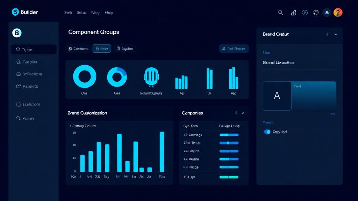The image size is (358, 201).
Task: Close the Companies panel
Action: [x=243, y=113]
